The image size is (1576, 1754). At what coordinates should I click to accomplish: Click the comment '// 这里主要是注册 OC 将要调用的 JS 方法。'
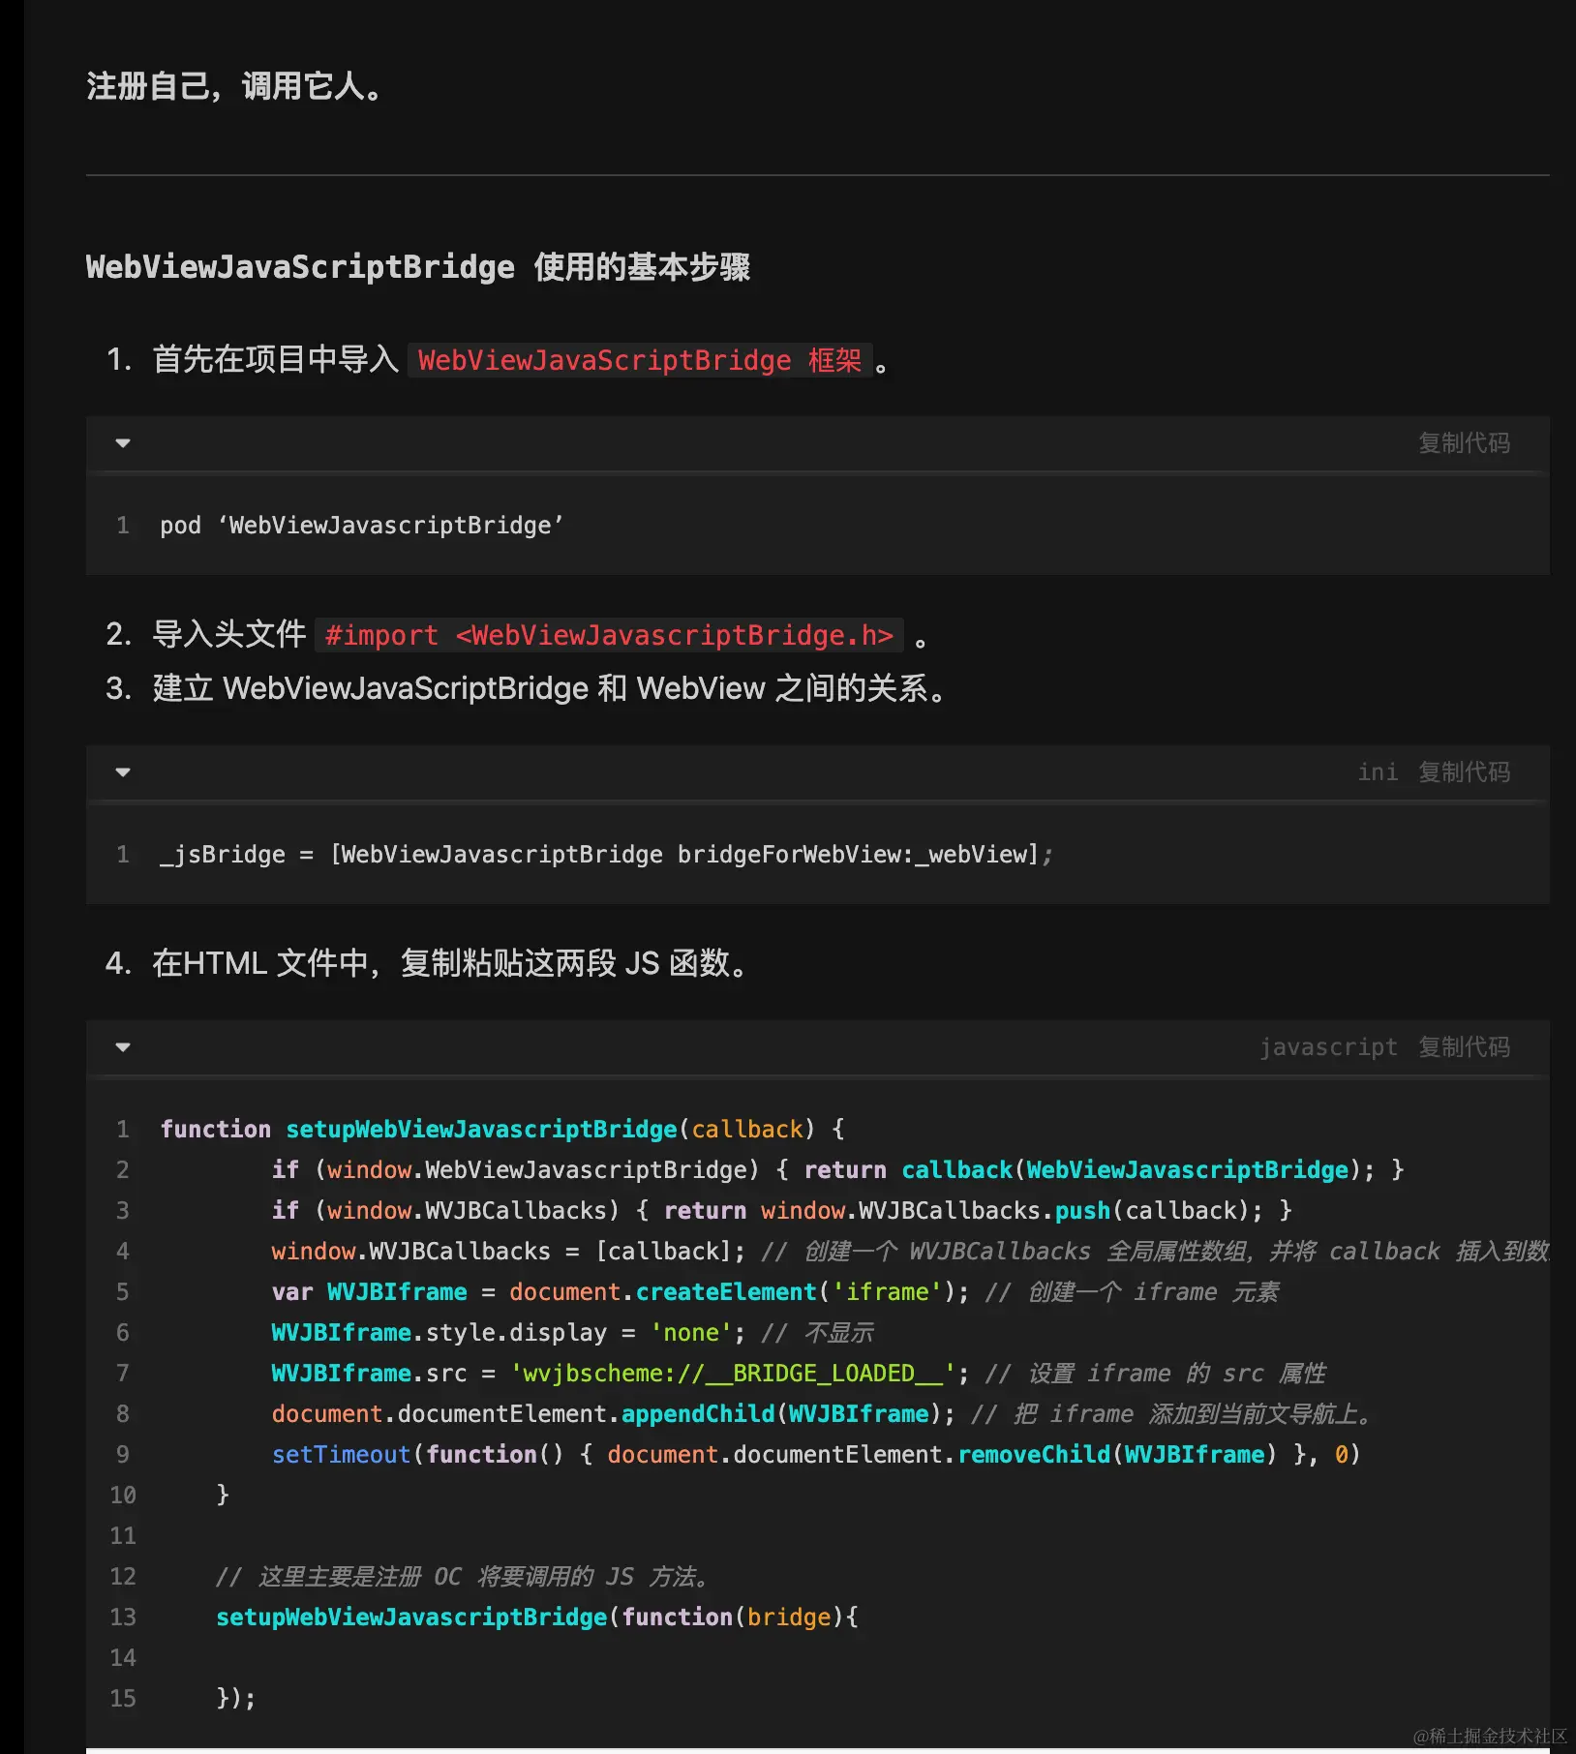[463, 1577]
